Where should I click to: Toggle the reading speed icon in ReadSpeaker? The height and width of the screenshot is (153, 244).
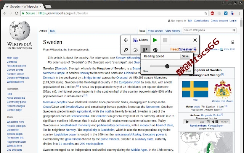[x=145, y=50]
